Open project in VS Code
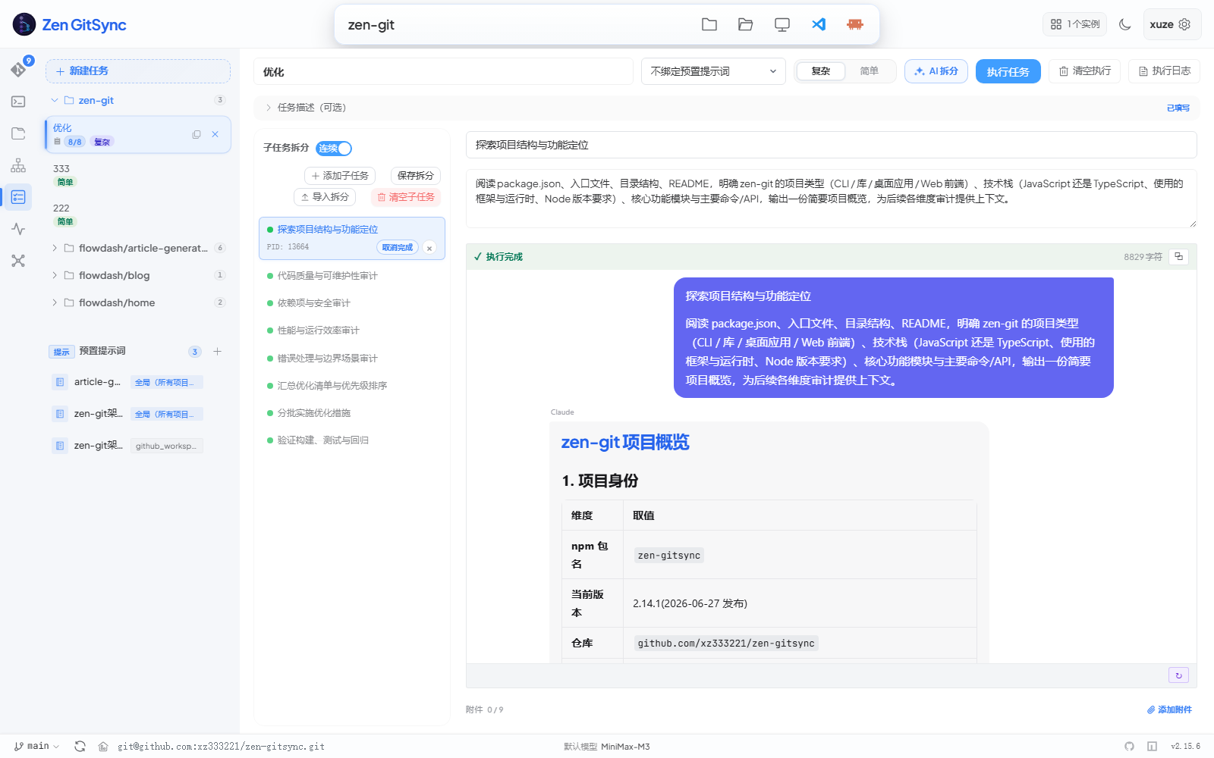The width and height of the screenshot is (1214, 758). pos(819,24)
